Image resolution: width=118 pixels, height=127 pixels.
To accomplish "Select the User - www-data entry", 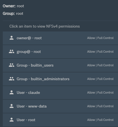I will pyautogui.click(x=60, y=106).
